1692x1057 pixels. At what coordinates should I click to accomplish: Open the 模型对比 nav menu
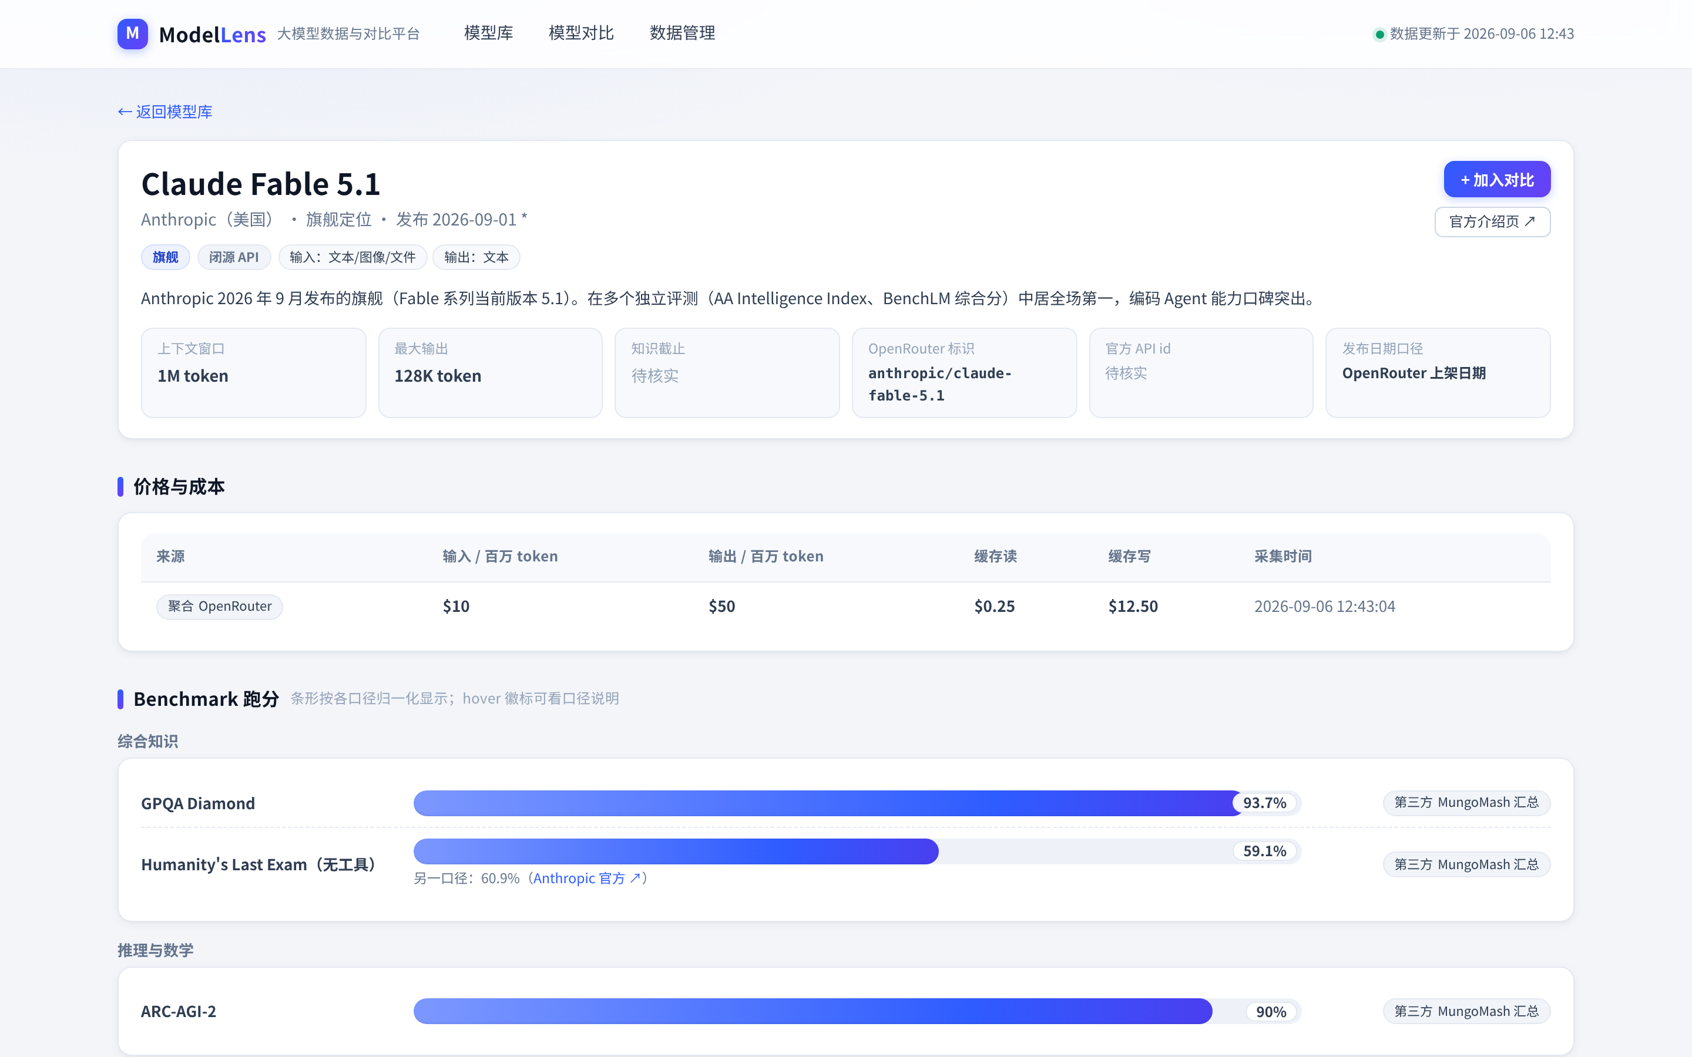581,33
